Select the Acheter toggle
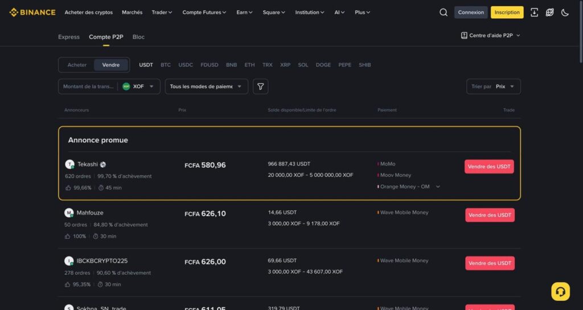583x310 pixels. click(x=77, y=65)
